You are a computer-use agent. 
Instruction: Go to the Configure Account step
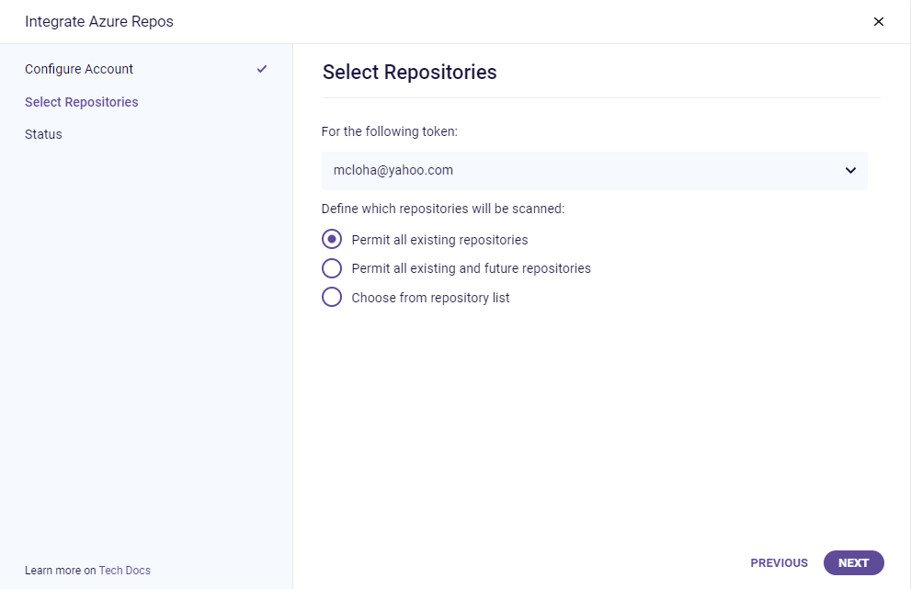point(79,69)
